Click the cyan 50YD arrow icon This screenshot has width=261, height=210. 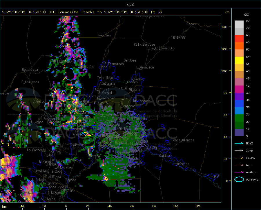tap(239, 143)
